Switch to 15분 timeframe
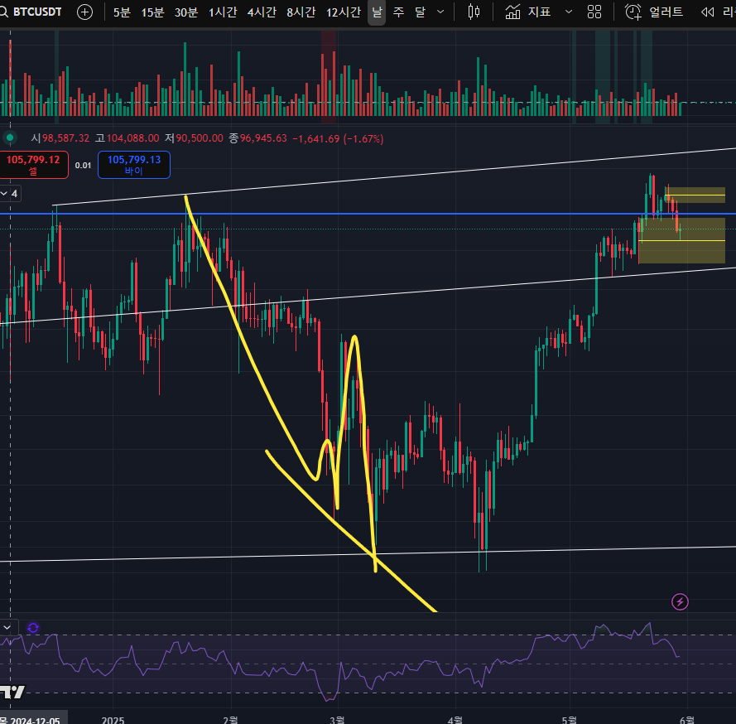This screenshot has height=724, width=736. point(152,12)
